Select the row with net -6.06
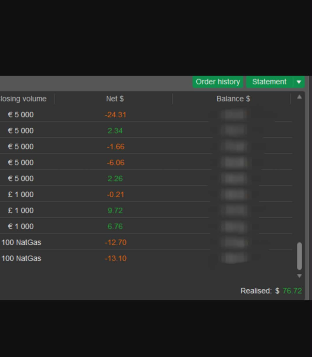The image size is (312, 357). (115, 163)
